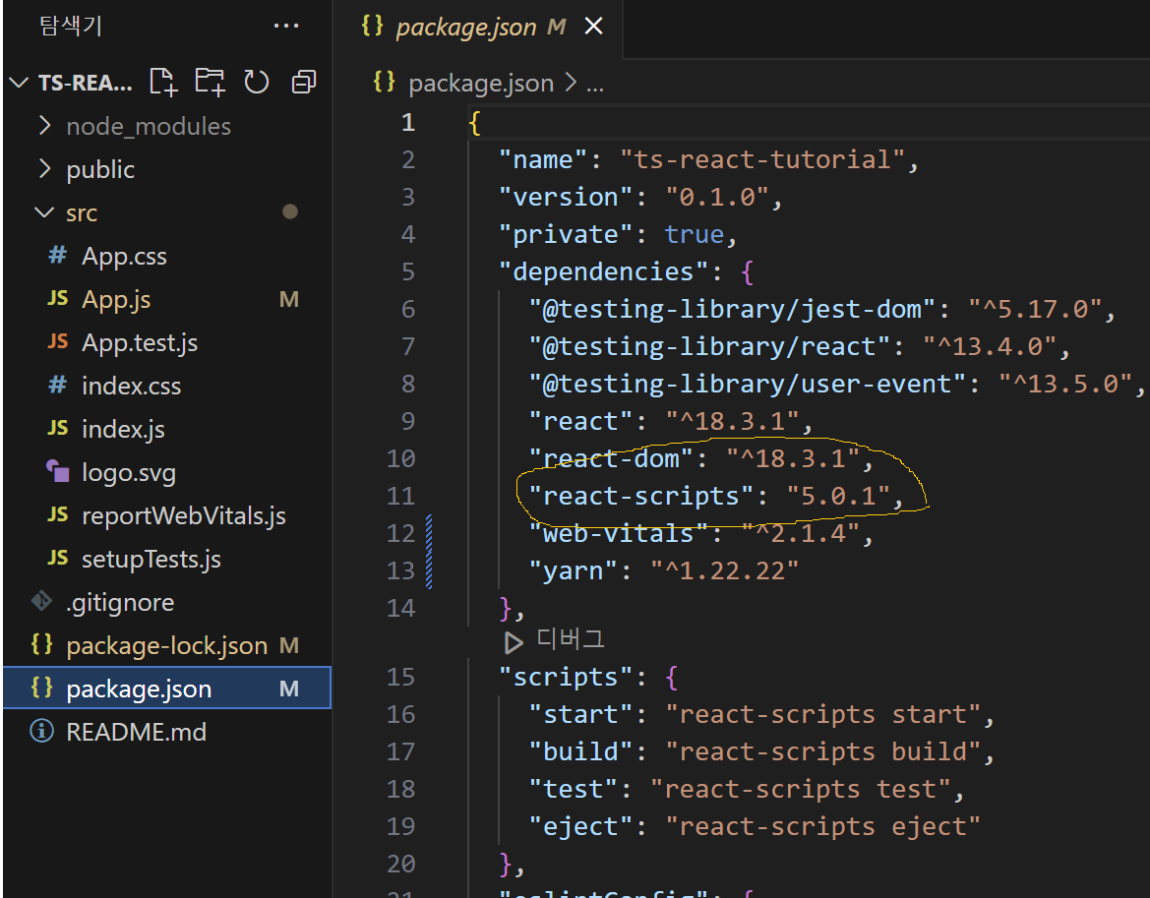Open index.css file
1150x898 pixels.
coord(165,386)
